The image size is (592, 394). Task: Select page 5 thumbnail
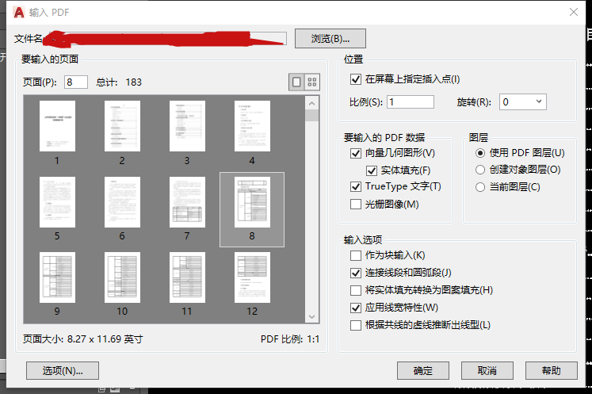(x=57, y=202)
